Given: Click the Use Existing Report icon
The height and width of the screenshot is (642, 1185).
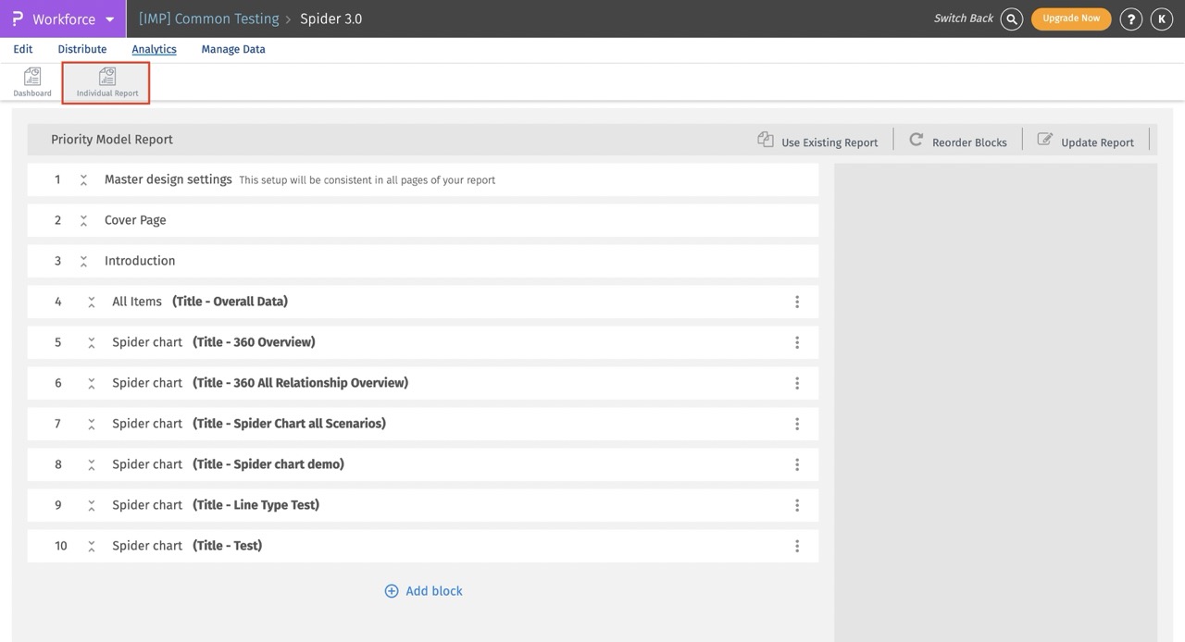Looking at the screenshot, I should 766,140.
